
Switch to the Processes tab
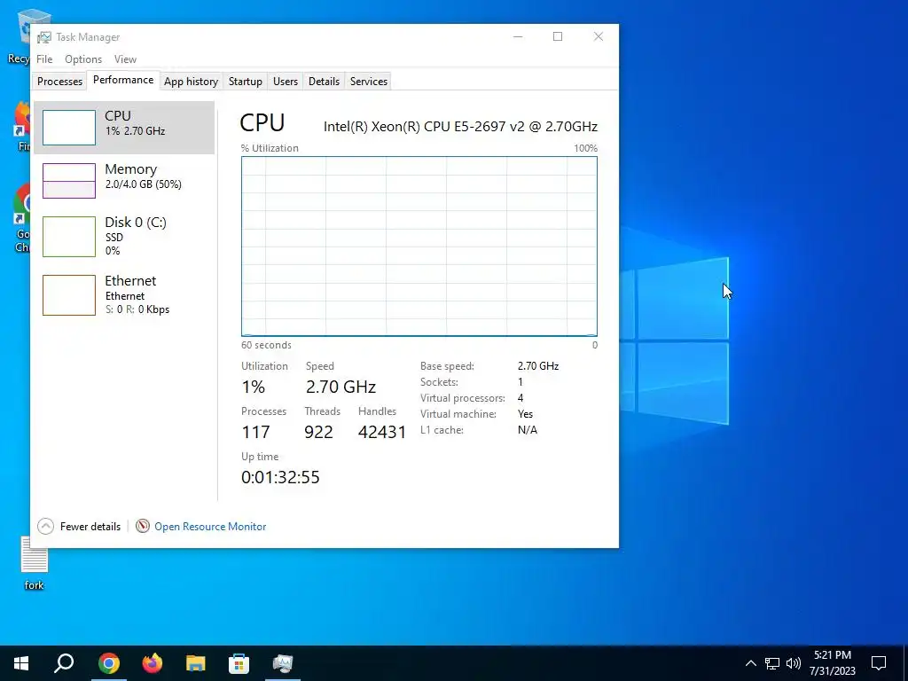(59, 82)
